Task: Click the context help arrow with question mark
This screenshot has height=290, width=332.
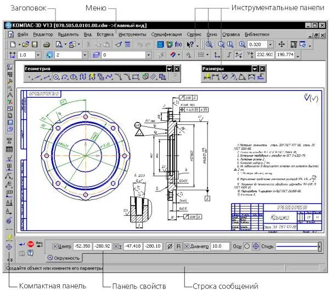Action: point(190,44)
